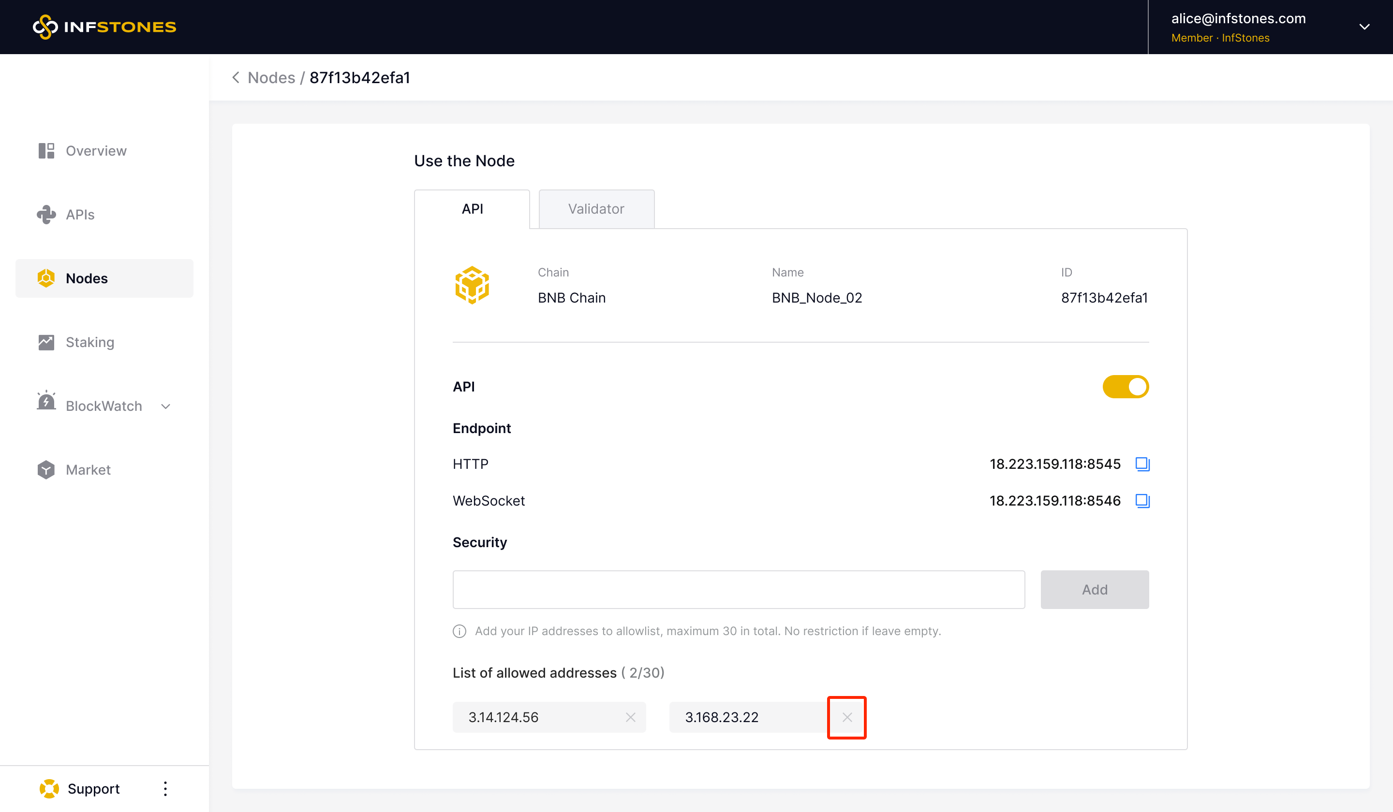The width and height of the screenshot is (1393, 812).
Task: Click the InfStones logo
Action: click(x=104, y=27)
